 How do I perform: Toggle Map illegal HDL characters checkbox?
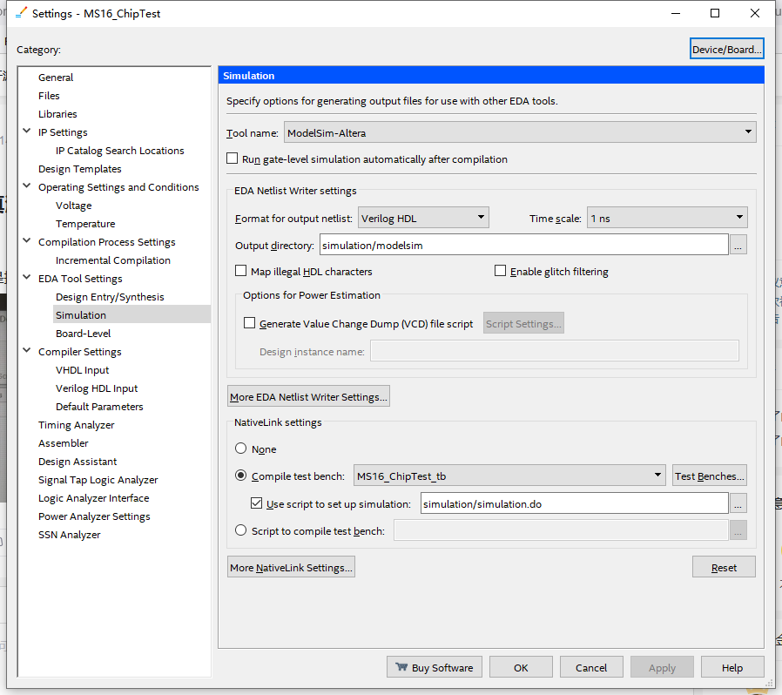click(242, 272)
